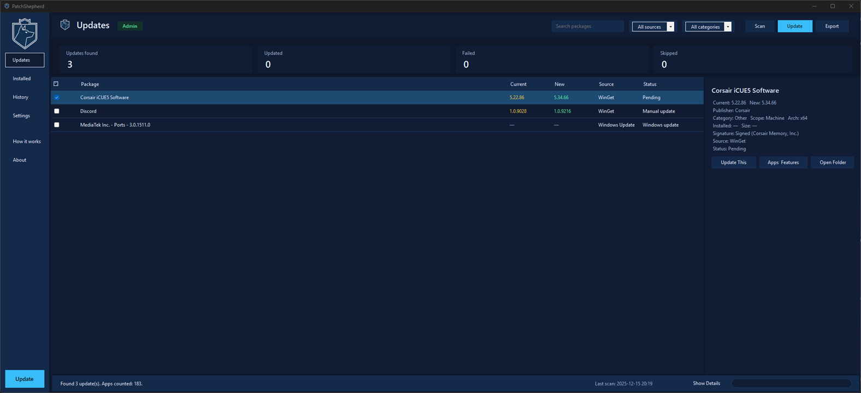Click the shield icon beside Updates heading
The height and width of the screenshot is (393, 861).
(x=65, y=25)
